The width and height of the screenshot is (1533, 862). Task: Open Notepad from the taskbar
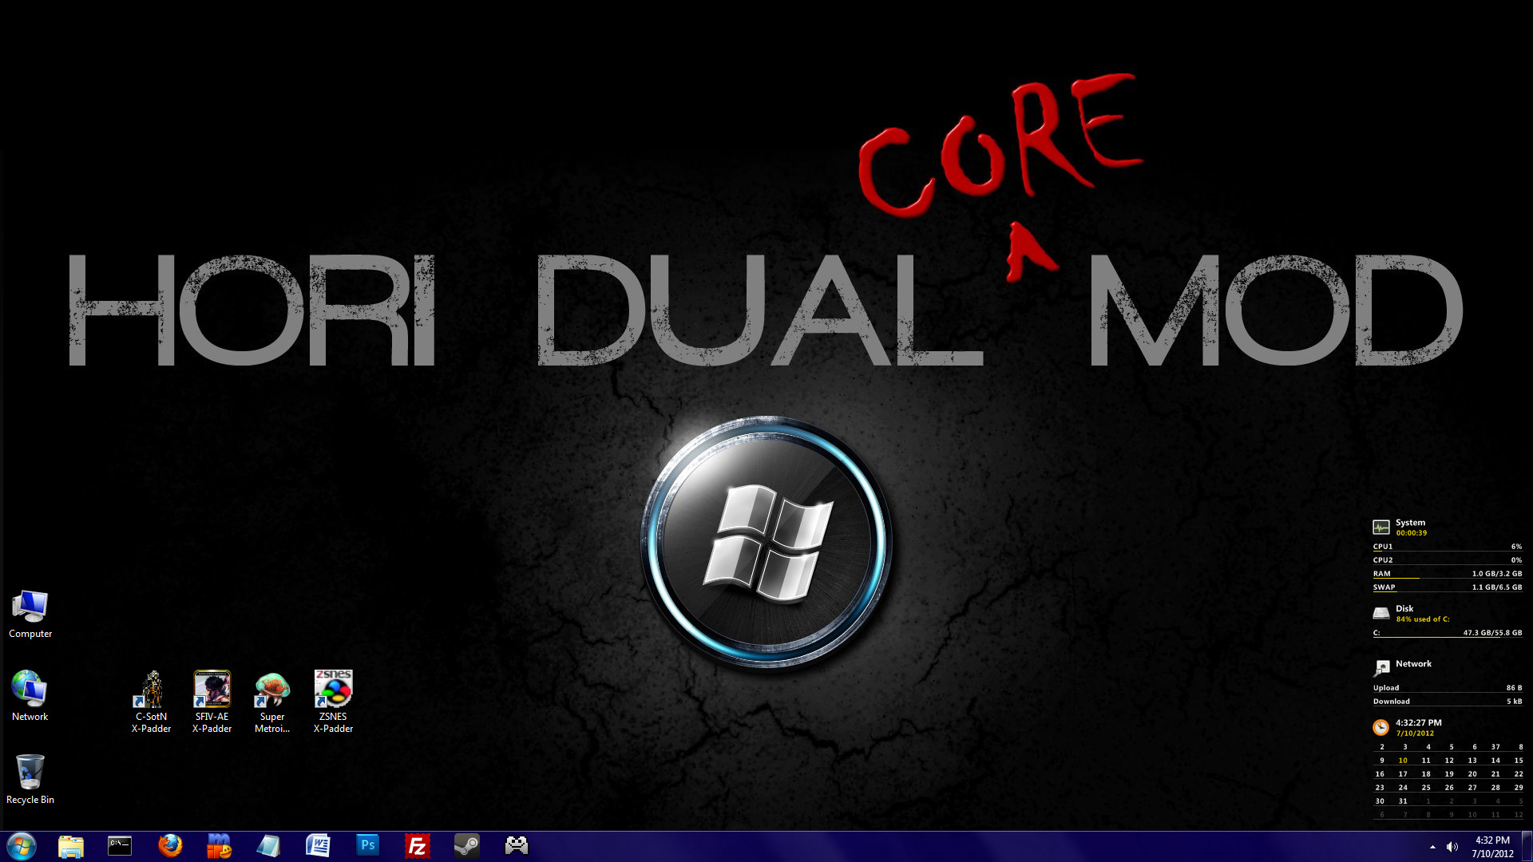(268, 846)
